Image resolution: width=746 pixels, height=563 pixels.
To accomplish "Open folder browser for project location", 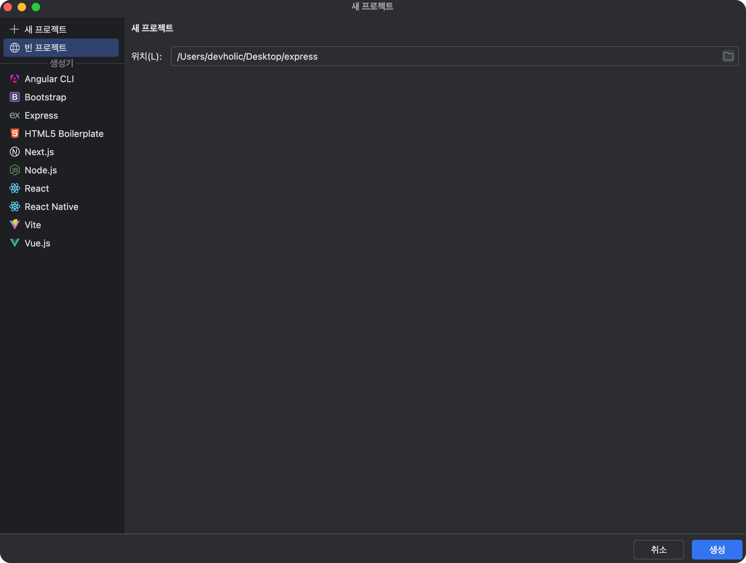I will point(728,57).
